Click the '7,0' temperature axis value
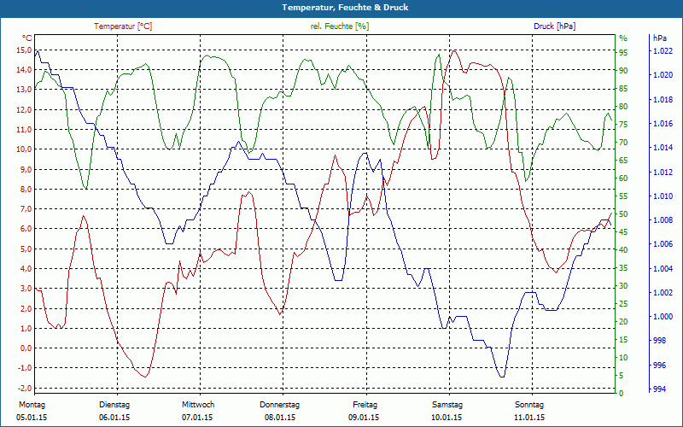This screenshot has height=427, width=683. point(26,209)
